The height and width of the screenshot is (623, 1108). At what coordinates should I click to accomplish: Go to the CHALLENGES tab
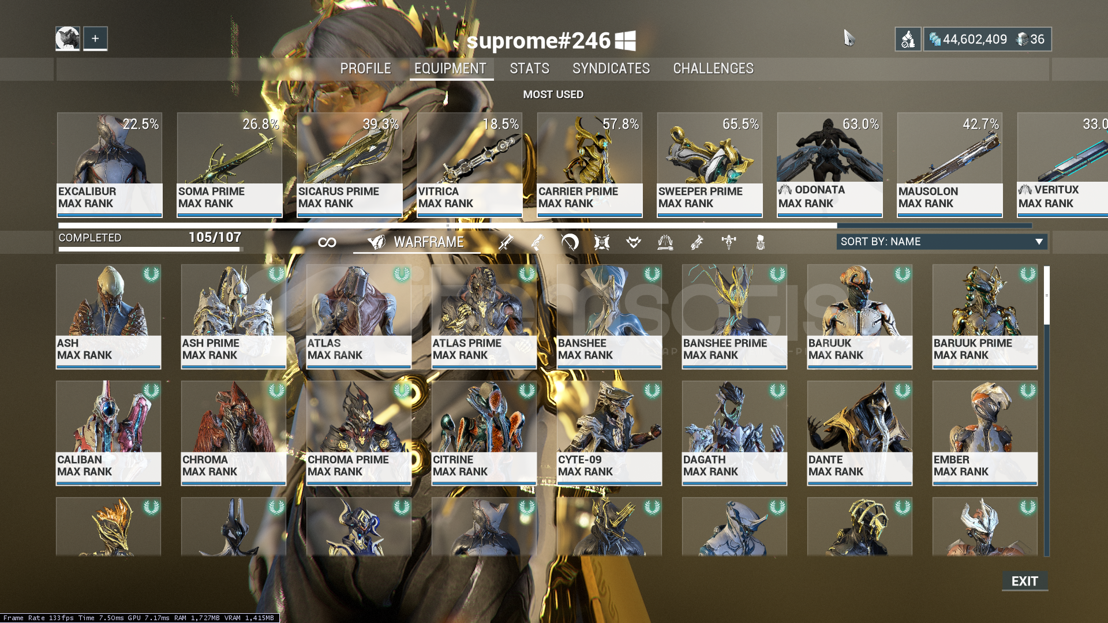click(713, 69)
